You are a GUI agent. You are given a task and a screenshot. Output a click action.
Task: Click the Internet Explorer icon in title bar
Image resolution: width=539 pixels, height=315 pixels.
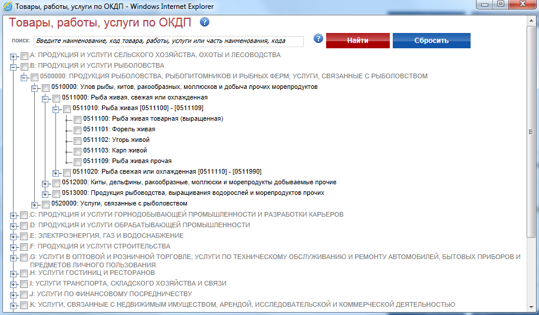coord(8,6)
